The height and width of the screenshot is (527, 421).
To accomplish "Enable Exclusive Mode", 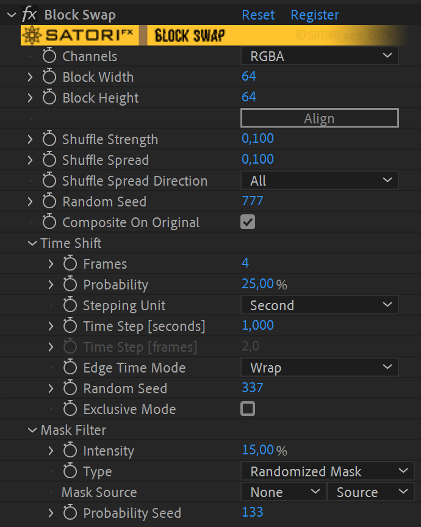I will 248,409.
